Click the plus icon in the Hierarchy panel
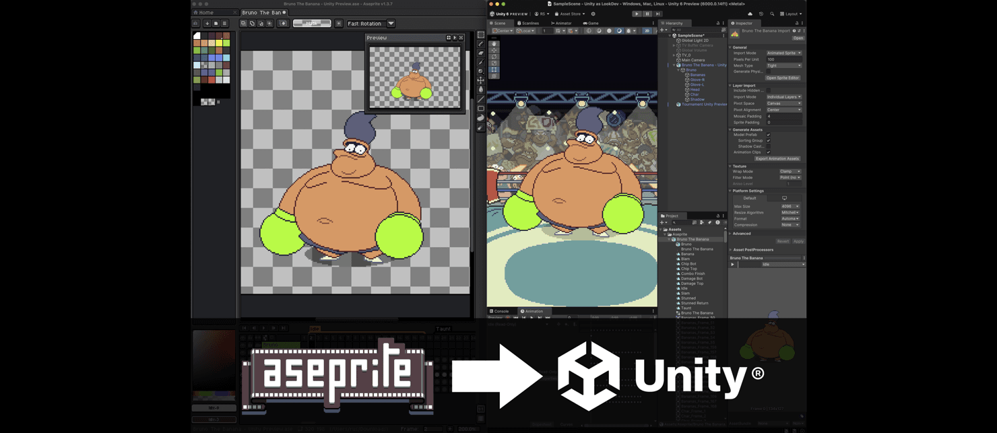 pos(662,30)
